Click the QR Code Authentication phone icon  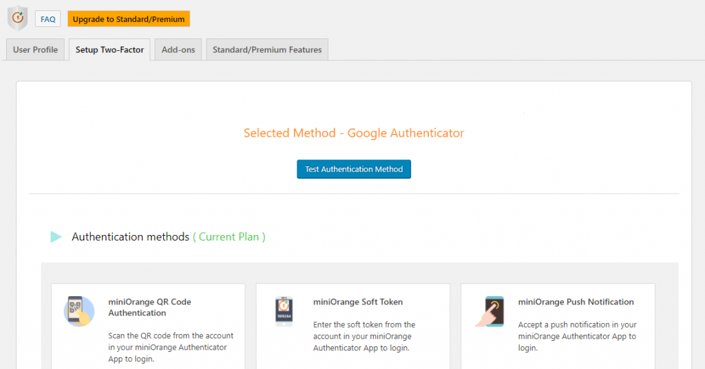[x=80, y=311]
